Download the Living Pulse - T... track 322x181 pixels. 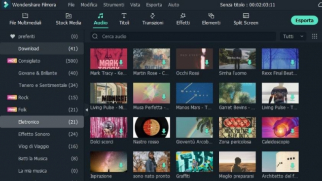(292, 97)
